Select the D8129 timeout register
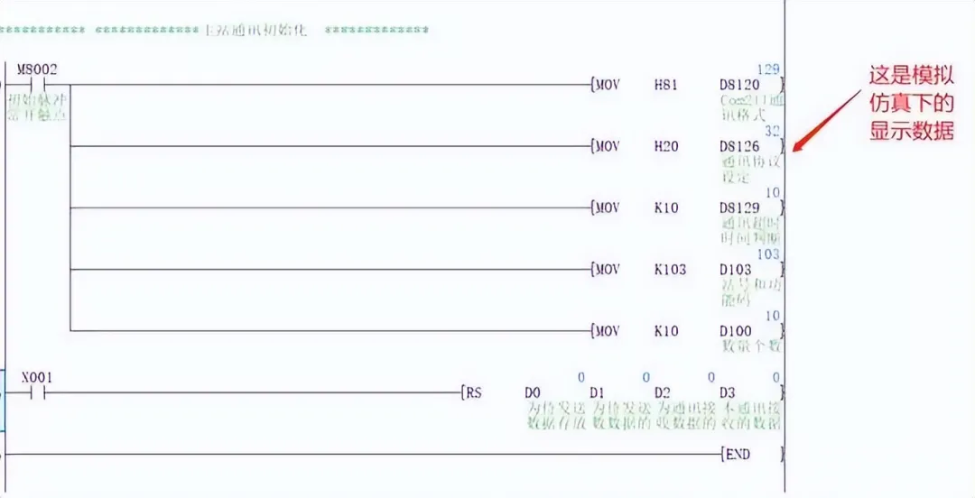975x498 pixels. 739,207
